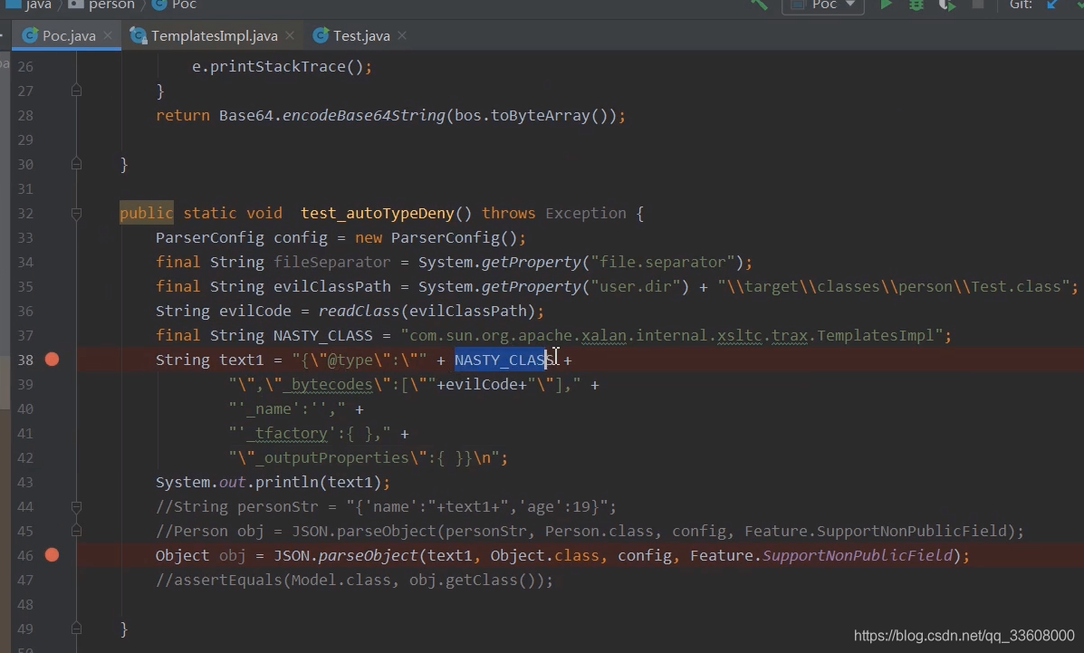
Task: Collapse the fold marker at line 45
Action: click(x=77, y=531)
